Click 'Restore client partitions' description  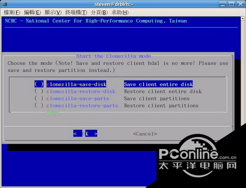(x=161, y=106)
